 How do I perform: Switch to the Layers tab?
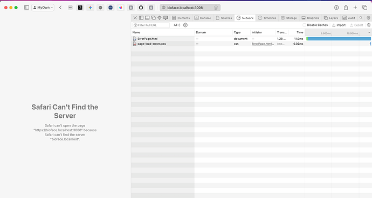(x=331, y=18)
